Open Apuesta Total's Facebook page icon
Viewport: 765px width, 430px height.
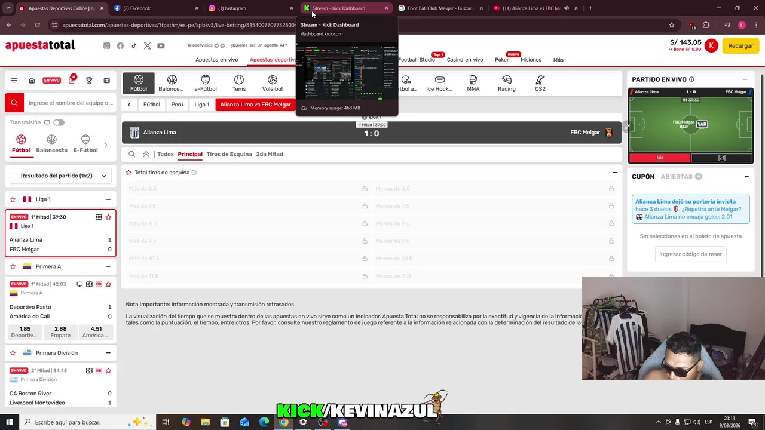120,46
